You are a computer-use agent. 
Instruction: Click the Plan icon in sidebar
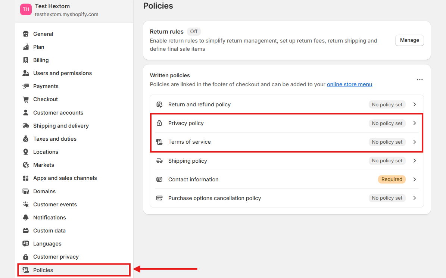click(26, 47)
